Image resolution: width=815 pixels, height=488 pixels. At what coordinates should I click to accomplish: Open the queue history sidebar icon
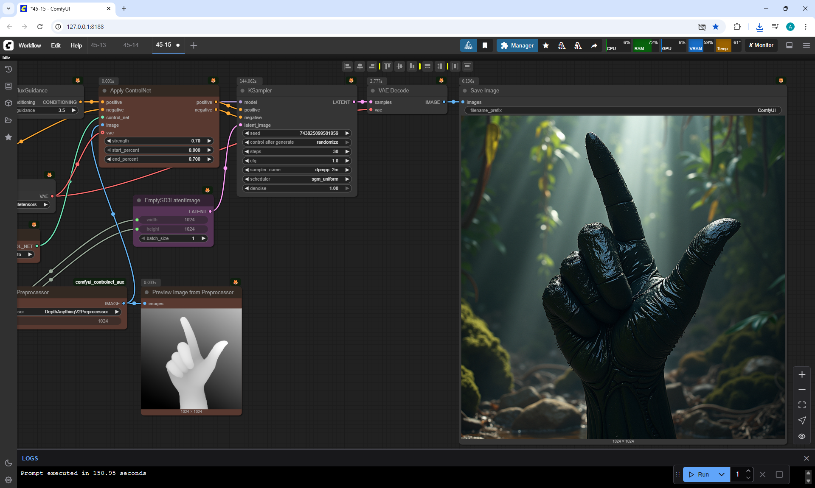tap(8, 69)
